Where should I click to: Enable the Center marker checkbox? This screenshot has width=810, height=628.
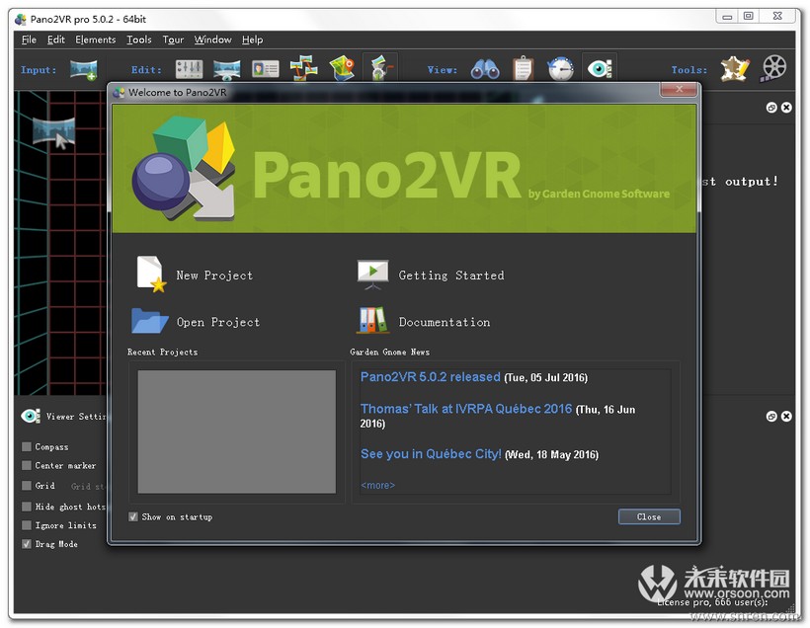point(27,465)
